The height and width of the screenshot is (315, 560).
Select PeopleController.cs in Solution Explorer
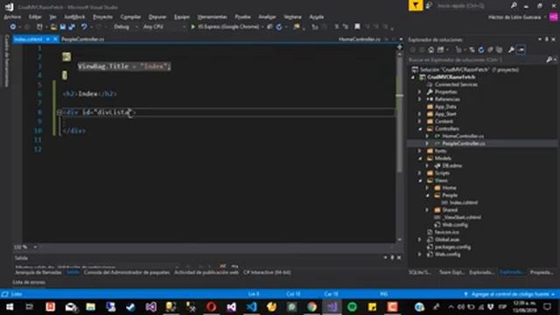pos(464,143)
